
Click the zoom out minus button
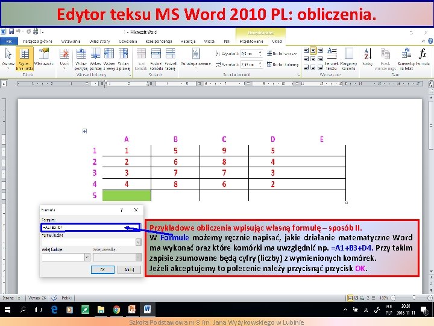pyautogui.click(x=393, y=298)
